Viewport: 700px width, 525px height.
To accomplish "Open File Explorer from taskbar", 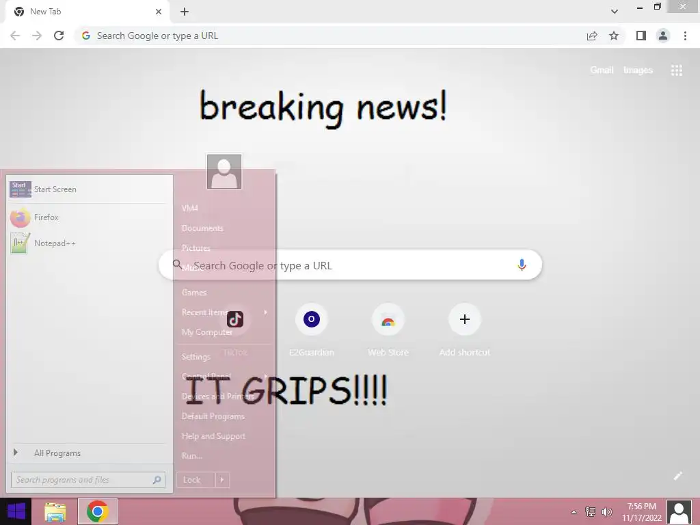I will click(55, 511).
